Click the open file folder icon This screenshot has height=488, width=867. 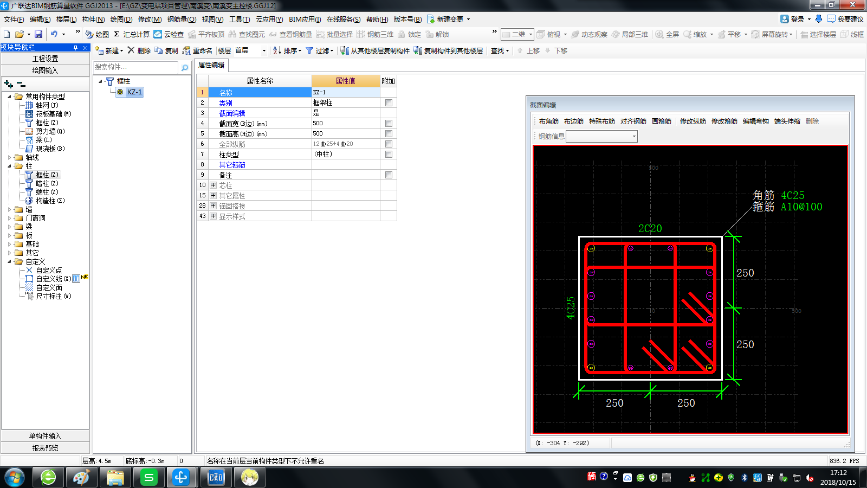coord(20,34)
